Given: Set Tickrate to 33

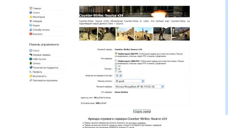Looking at the screenshot, I should [116, 66].
